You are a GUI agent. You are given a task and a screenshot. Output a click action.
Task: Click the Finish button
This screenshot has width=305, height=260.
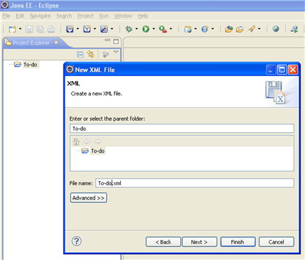238,242
